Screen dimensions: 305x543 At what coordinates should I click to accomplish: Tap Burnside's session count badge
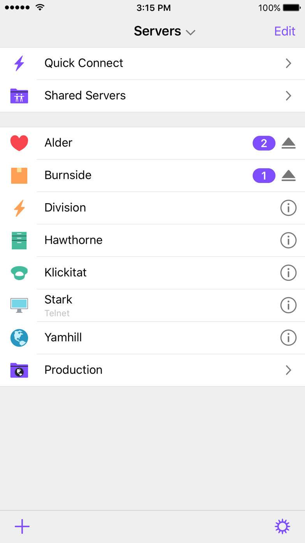pos(264,176)
